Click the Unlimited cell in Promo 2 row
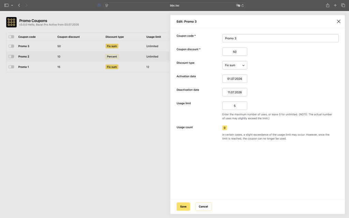This screenshot has width=349, height=218. (152, 57)
